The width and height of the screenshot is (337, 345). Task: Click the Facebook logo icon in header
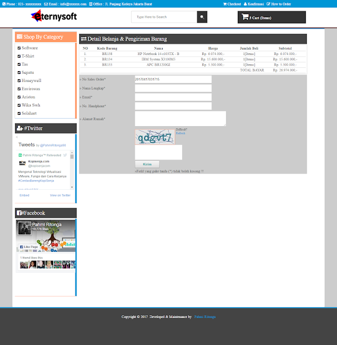pyautogui.click(x=19, y=213)
